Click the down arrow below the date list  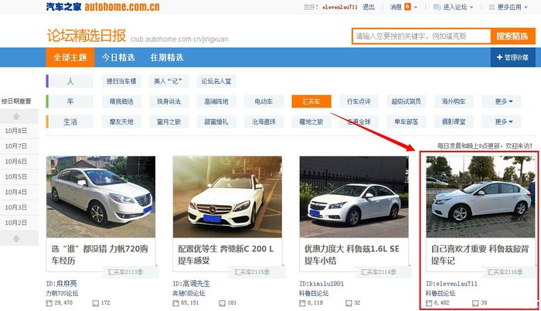coord(15,239)
